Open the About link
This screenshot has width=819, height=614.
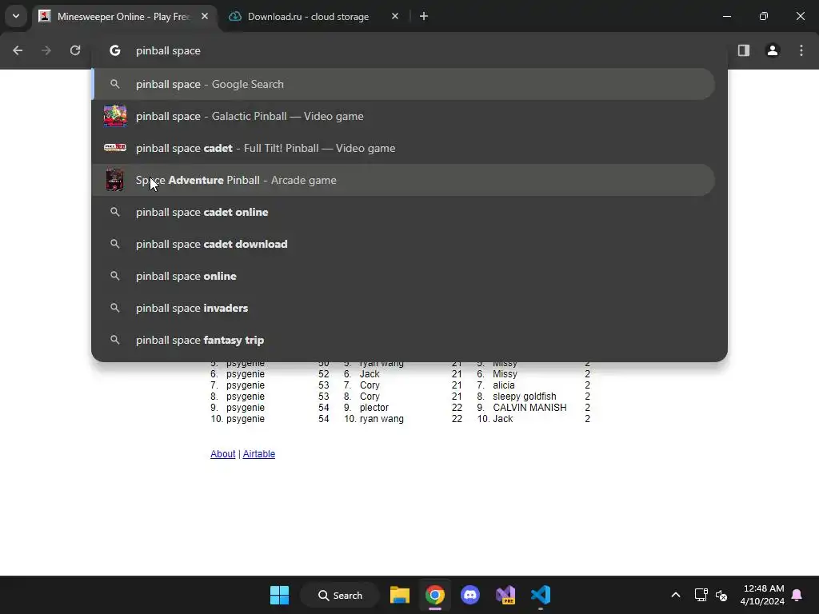222,454
